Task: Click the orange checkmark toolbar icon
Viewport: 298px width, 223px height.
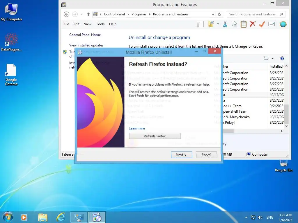Action: 262,24
